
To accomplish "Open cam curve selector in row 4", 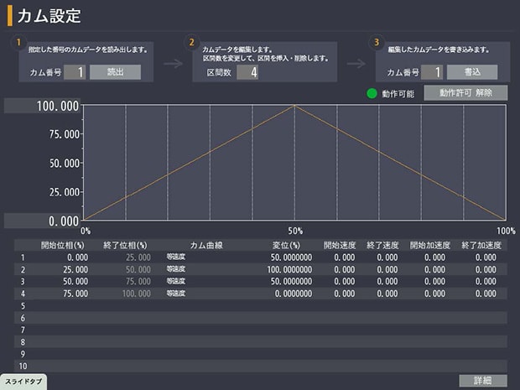I will (x=176, y=294).
